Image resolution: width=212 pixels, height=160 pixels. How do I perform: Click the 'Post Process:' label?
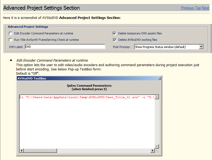pos(122,47)
